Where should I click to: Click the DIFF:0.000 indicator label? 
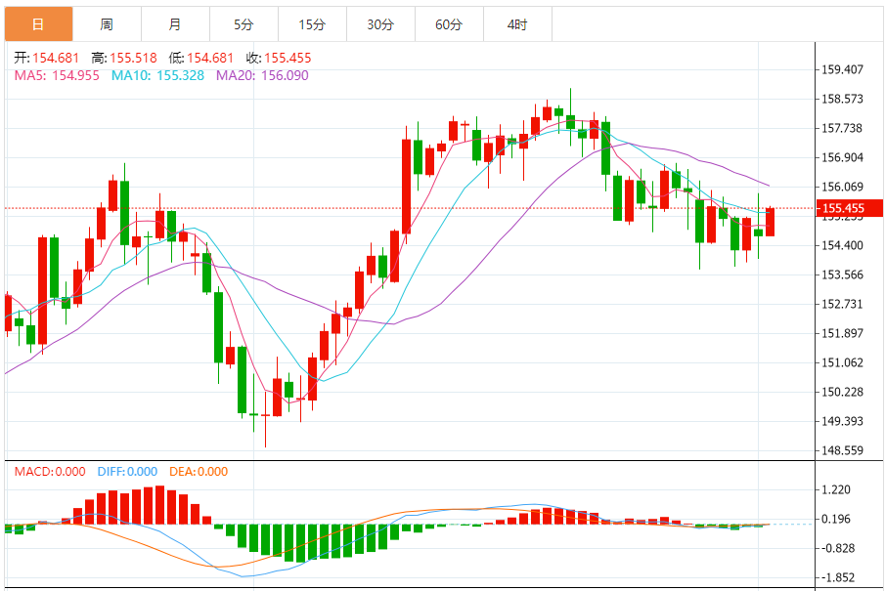pyautogui.click(x=127, y=472)
